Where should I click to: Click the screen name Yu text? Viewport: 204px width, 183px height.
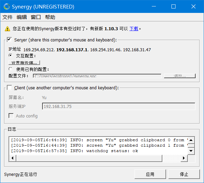(44, 98)
